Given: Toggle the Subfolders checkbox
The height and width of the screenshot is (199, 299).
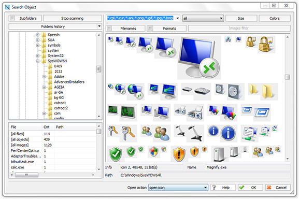Looking at the screenshot, I should point(12,18).
